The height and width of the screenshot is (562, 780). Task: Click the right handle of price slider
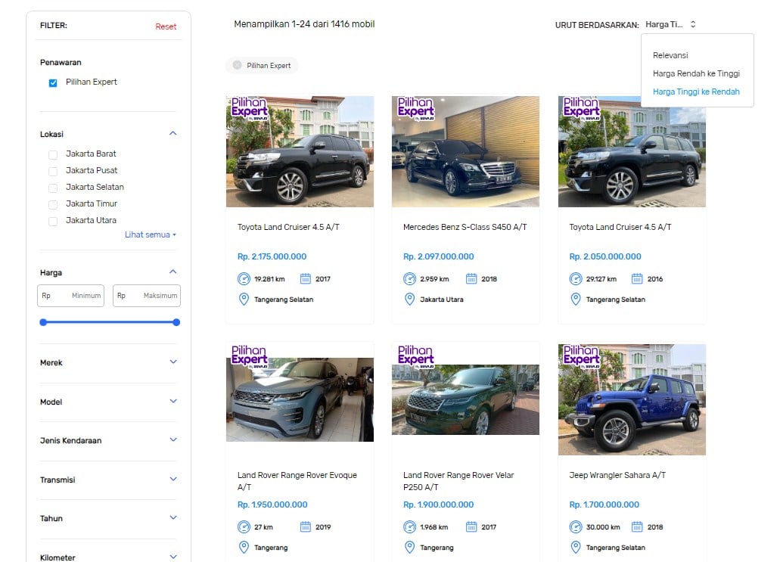[x=176, y=322]
